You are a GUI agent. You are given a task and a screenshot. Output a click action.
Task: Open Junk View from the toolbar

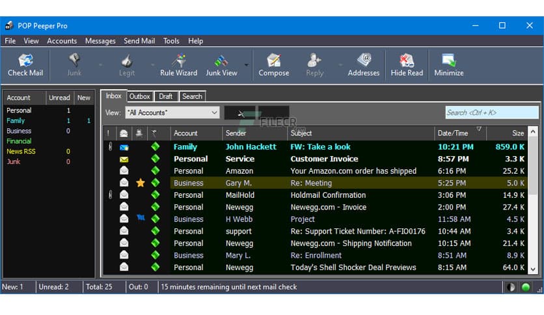(x=221, y=65)
